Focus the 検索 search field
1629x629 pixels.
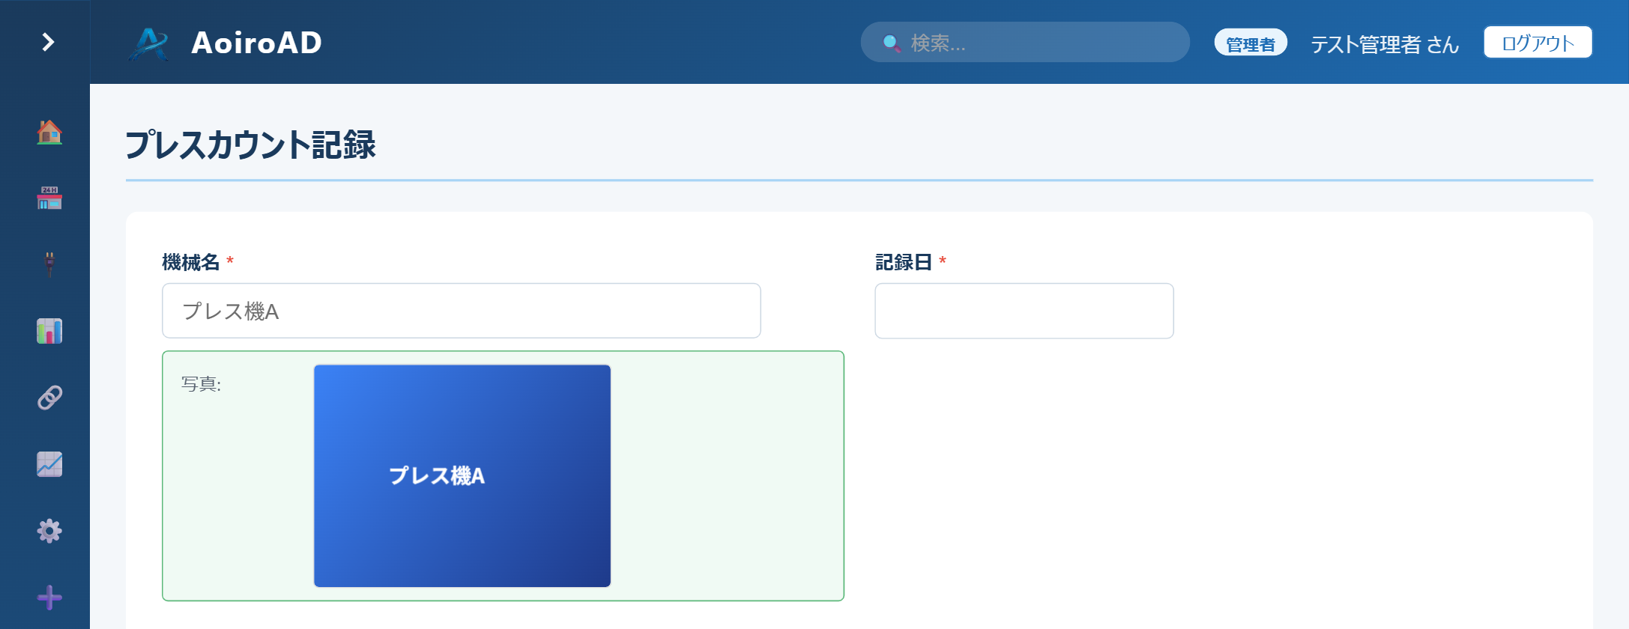1025,43
